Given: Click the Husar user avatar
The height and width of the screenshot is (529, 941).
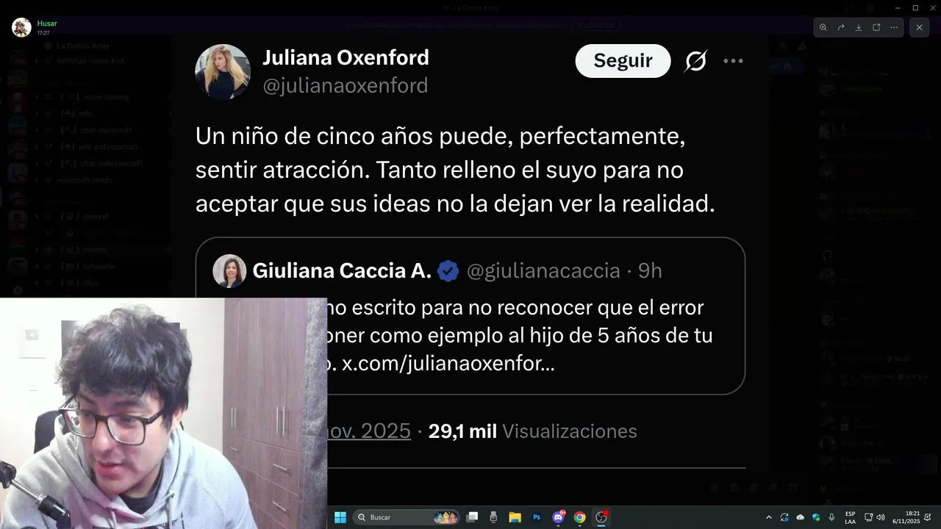Looking at the screenshot, I should (x=21, y=27).
